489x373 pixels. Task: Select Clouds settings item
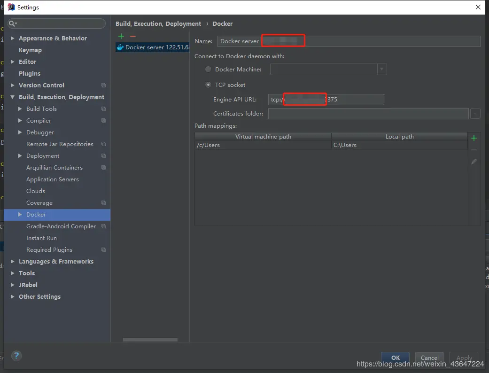[36, 191]
